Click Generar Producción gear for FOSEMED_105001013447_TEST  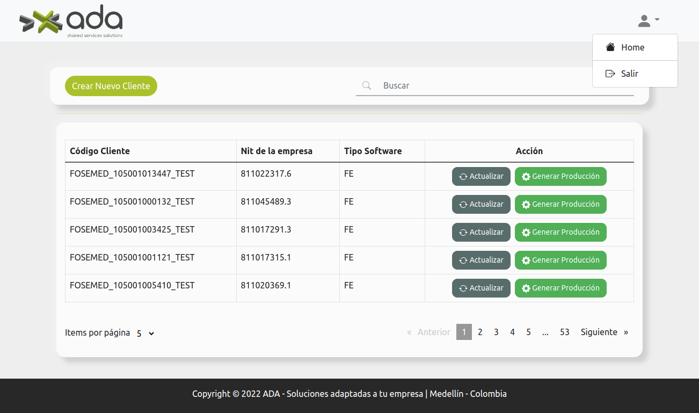[526, 177]
